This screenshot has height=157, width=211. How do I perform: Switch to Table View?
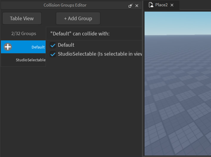[22, 18]
